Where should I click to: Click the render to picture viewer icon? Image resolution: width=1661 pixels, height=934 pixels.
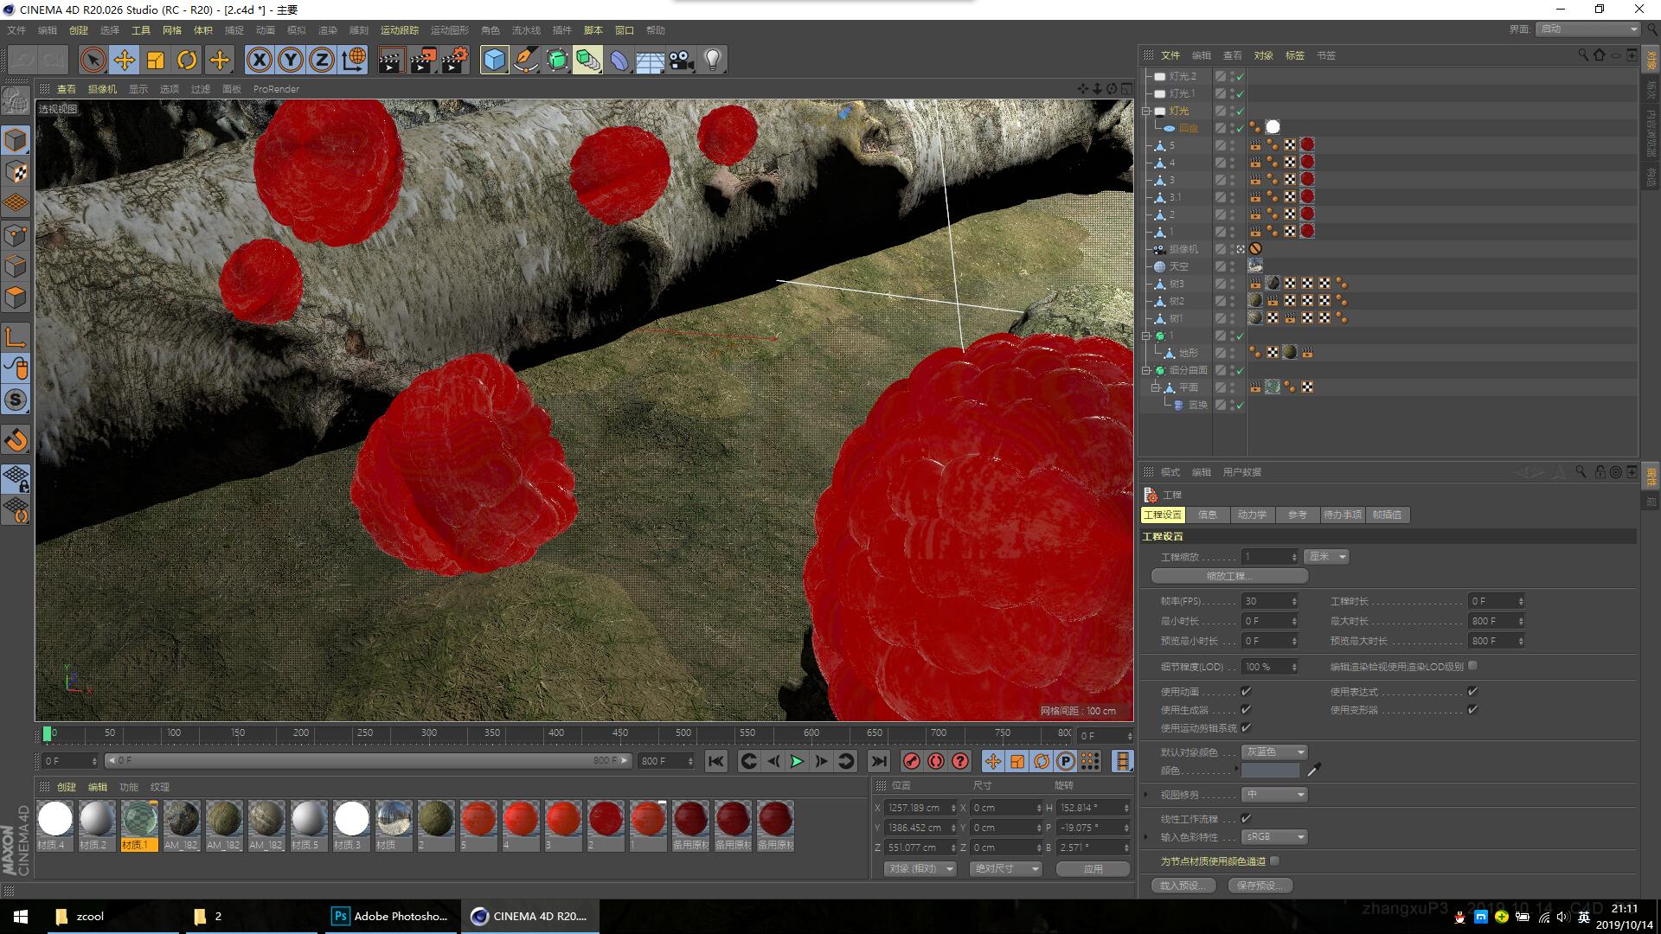click(x=423, y=60)
